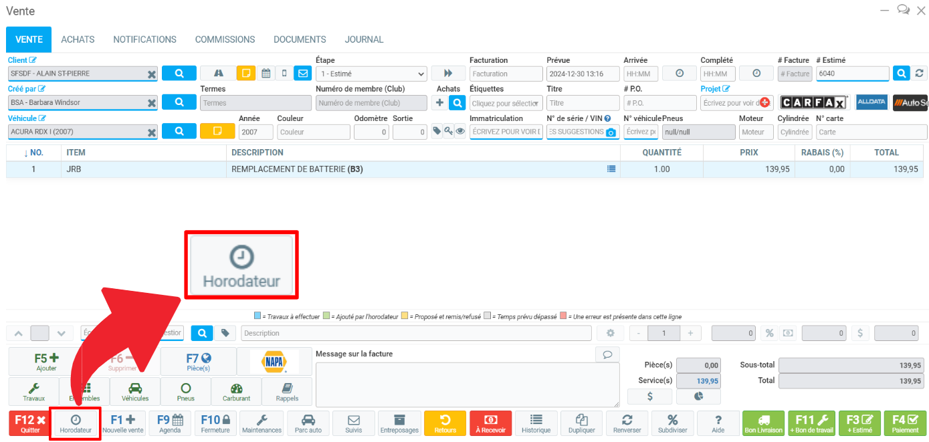Click the Rappels book icon button
Viewport: 929px width, 442px height.
click(287, 392)
